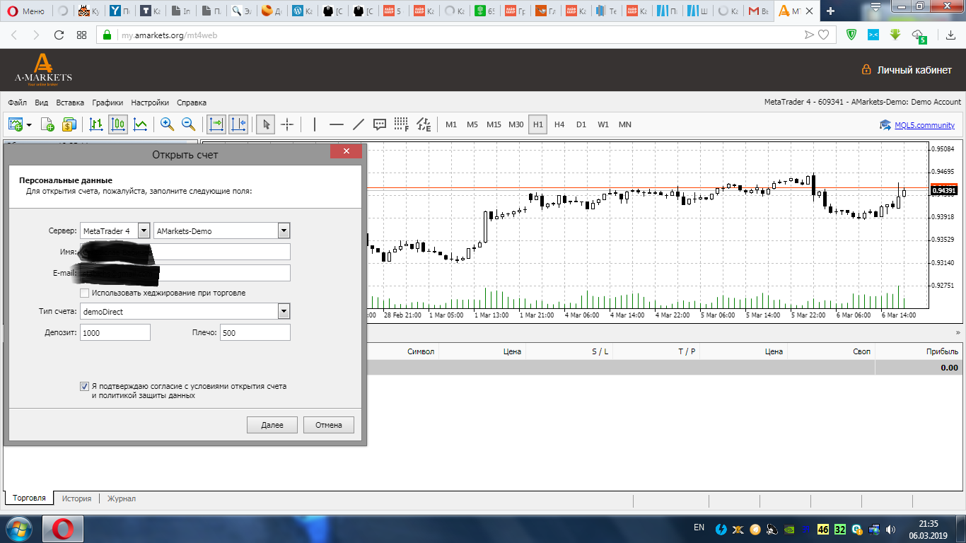Click the EN language indicator
Image resolution: width=966 pixels, height=543 pixels.
tap(699, 528)
